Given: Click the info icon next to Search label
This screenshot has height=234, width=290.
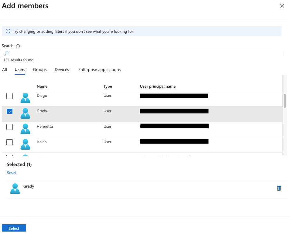Looking at the screenshot, I should (18, 46).
